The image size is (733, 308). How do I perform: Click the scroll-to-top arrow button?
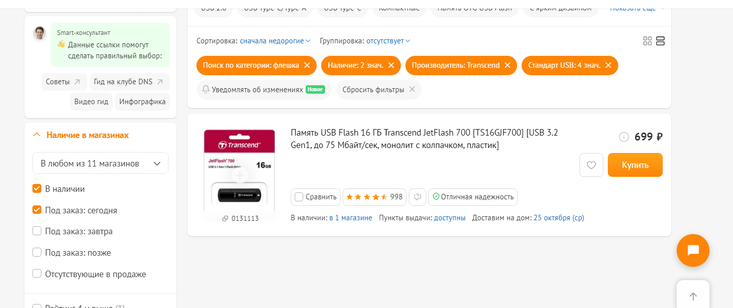coord(693,296)
